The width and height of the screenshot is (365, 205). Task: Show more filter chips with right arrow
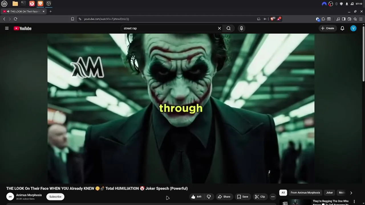(x=351, y=193)
